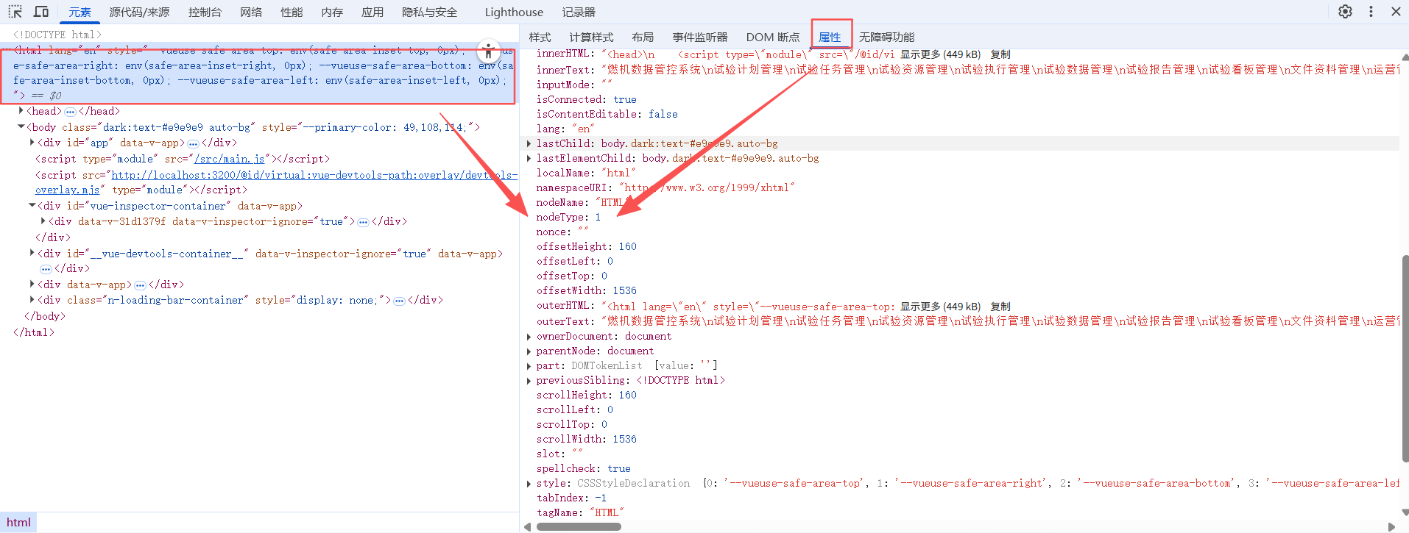Open the DOM 断点 sidebar tab
Image resolution: width=1409 pixels, height=533 pixels.
click(772, 37)
